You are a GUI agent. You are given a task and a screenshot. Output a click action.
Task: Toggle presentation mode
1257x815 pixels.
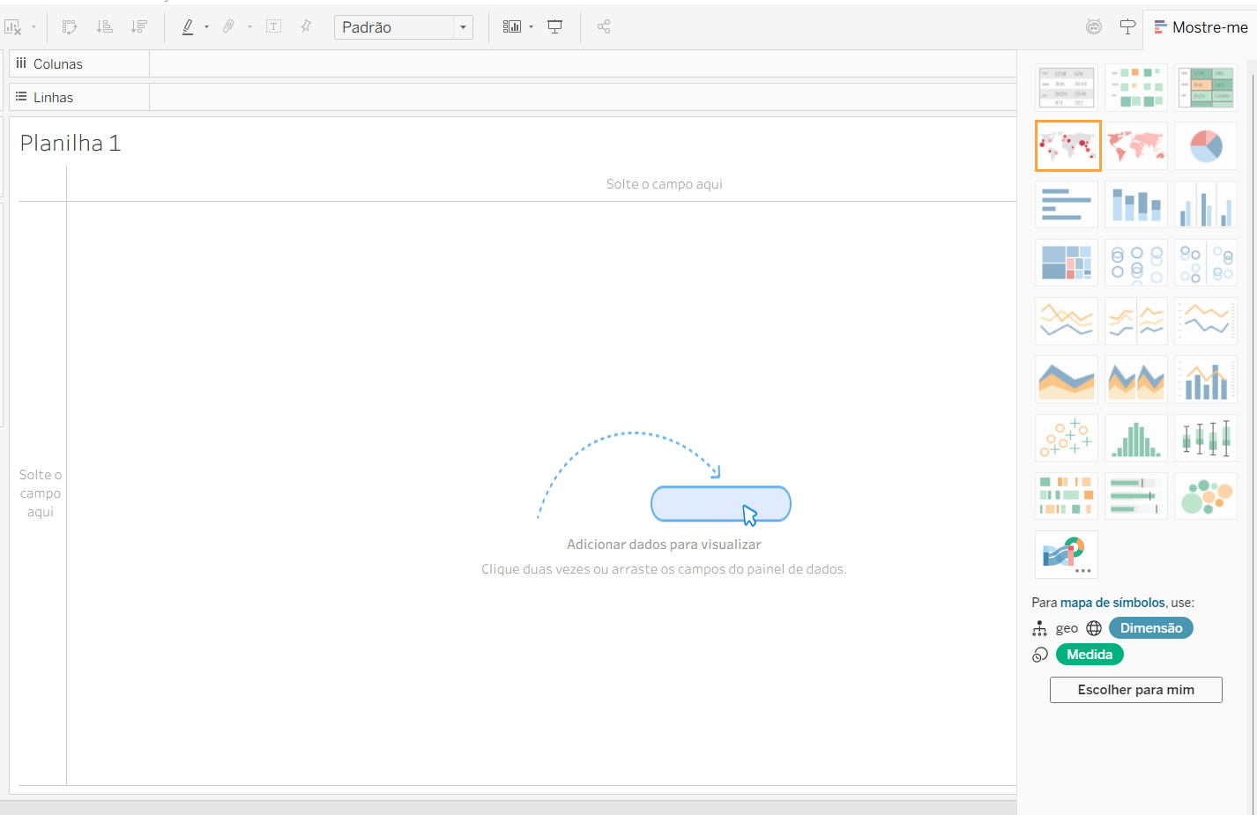(555, 27)
